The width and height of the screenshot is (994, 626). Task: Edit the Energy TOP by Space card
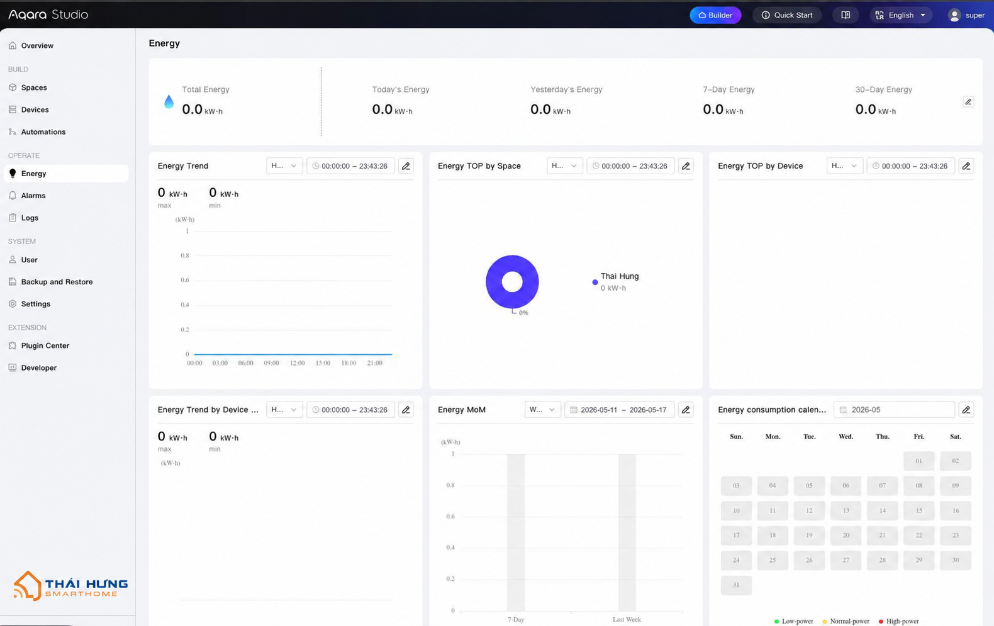click(x=686, y=166)
